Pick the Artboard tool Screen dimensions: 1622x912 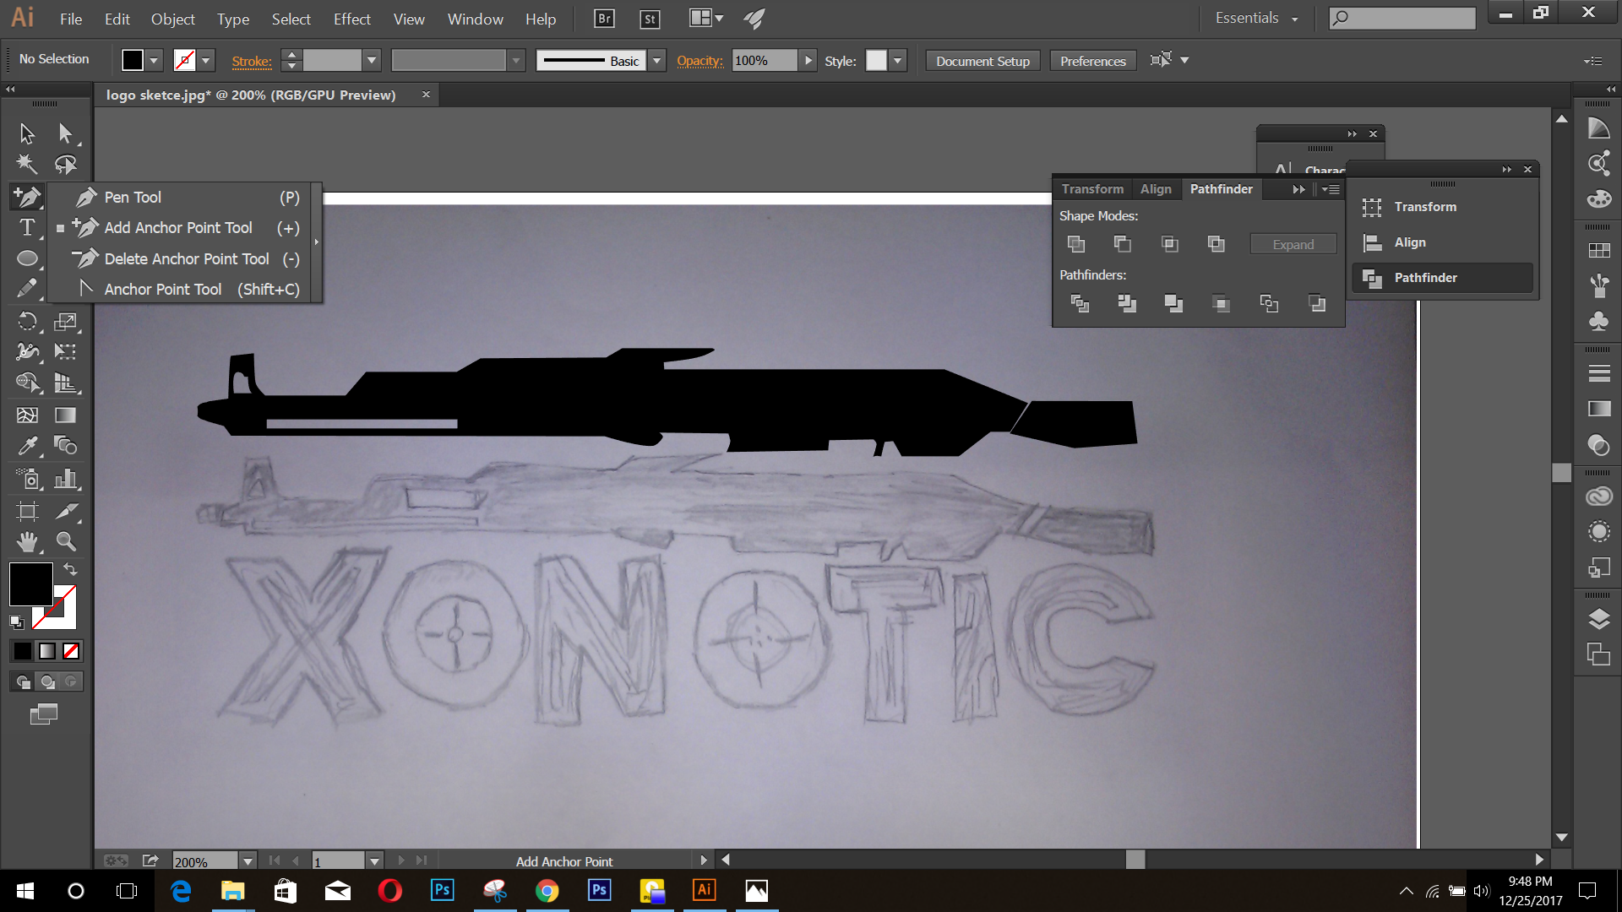coord(27,511)
